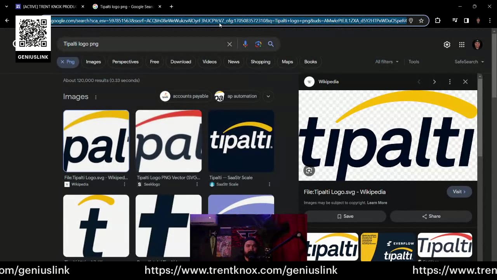497x280 pixels.
Task: Expand the All filters dropdown
Action: tap(387, 62)
